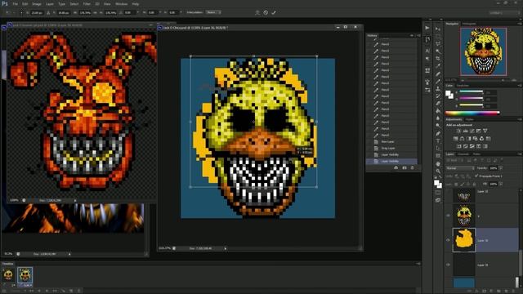Image resolution: width=523 pixels, height=294 pixels.
Task: Add a Vibrance adjustment
Action: (485, 131)
